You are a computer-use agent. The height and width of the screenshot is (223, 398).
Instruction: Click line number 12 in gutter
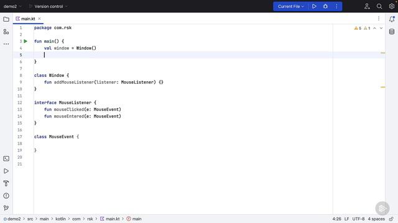tap(19, 103)
